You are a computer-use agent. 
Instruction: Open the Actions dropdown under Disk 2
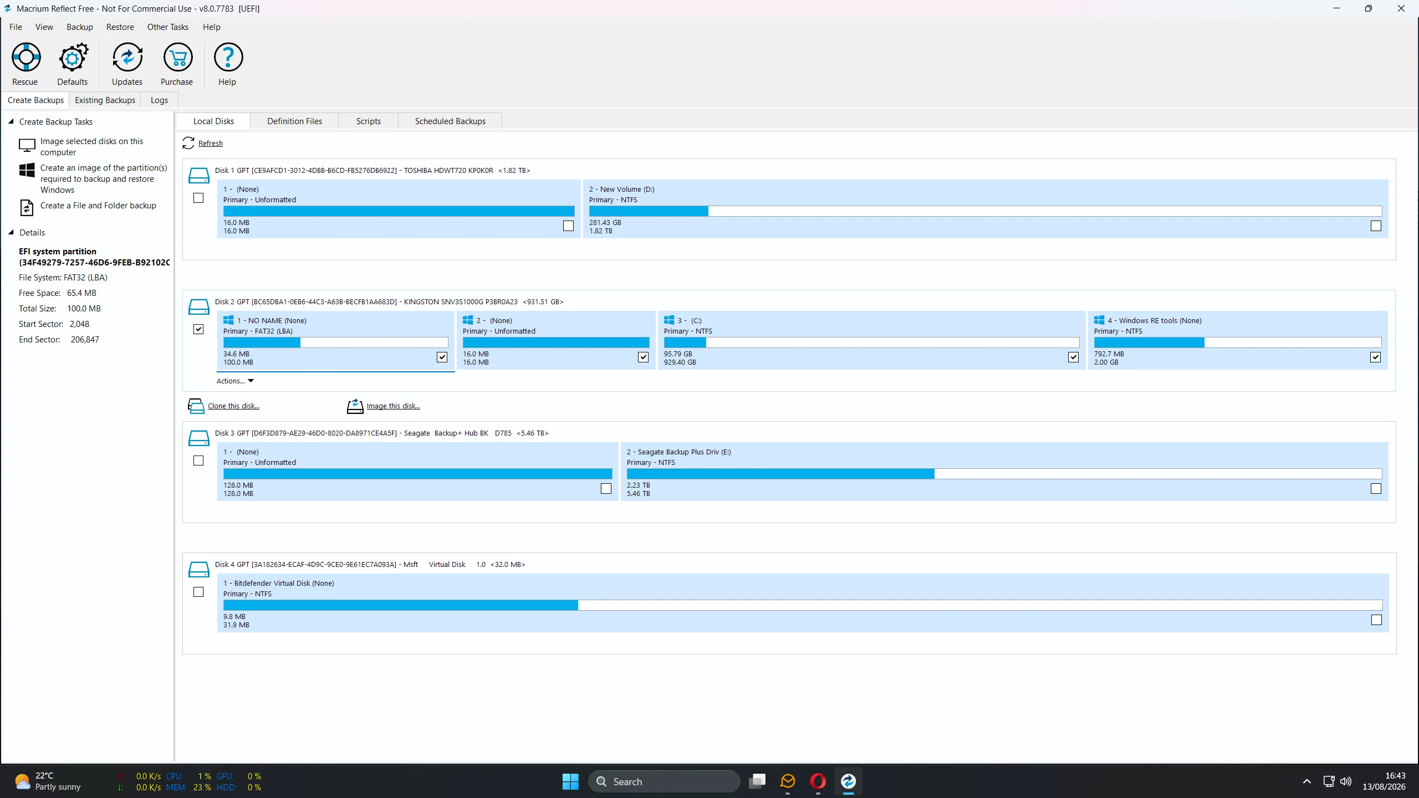click(235, 381)
